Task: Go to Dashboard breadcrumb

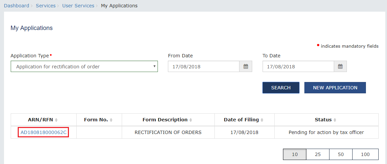Action: (16, 6)
